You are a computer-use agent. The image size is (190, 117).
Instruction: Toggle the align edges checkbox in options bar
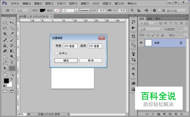(x=159, y=10)
